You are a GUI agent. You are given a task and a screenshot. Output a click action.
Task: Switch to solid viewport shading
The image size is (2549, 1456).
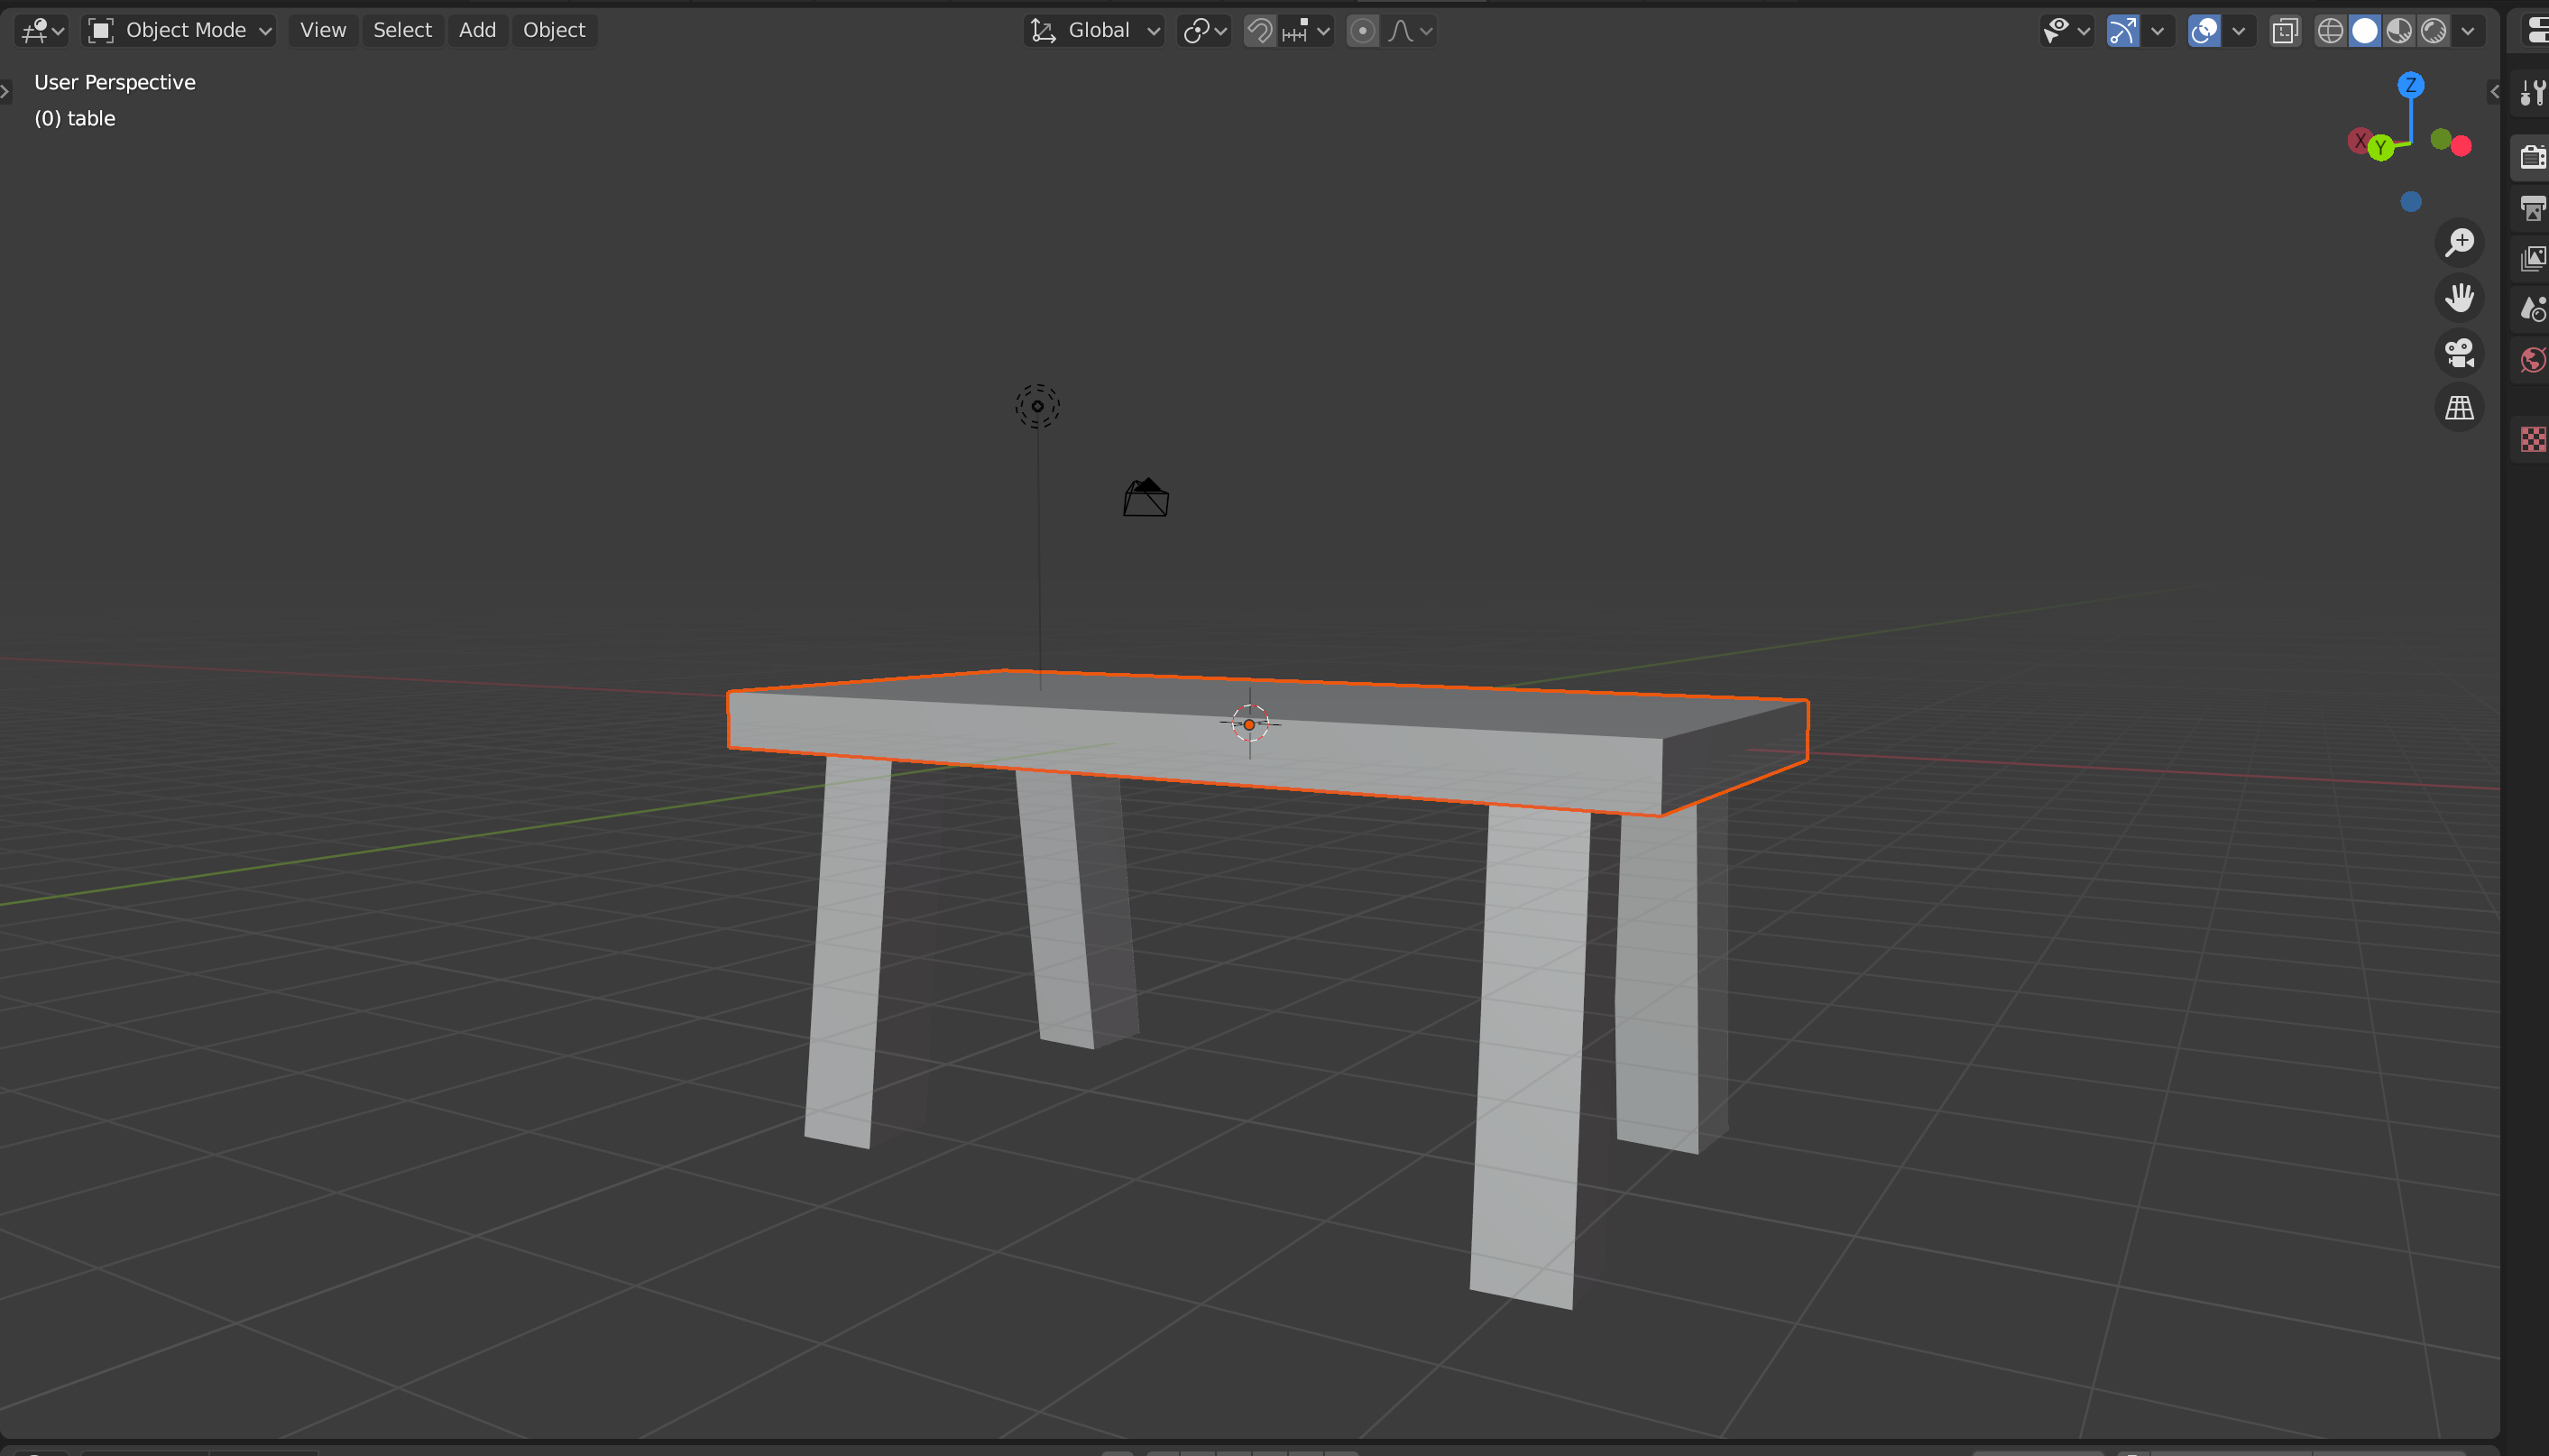tap(2364, 31)
